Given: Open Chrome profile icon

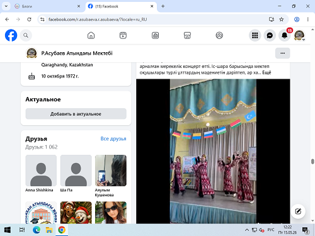Looking at the screenshot, I should [297, 20].
